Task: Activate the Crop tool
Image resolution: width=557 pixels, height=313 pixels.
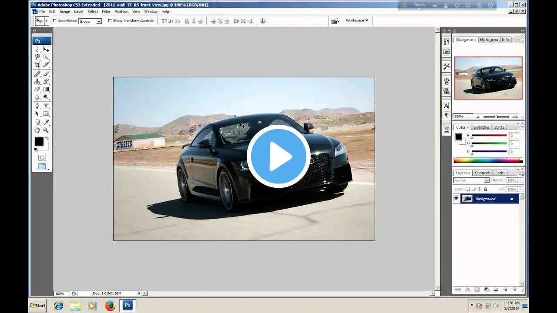Action: click(x=37, y=65)
